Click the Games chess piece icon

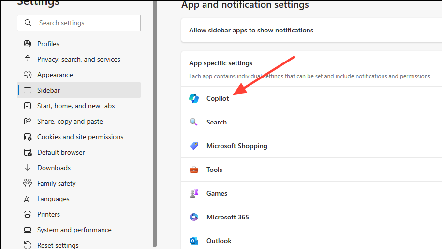[x=194, y=193]
